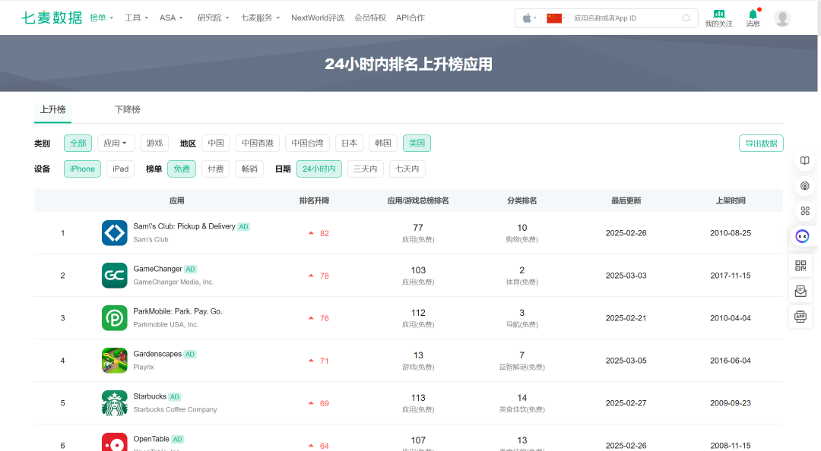Open the 应用 category dropdown filter
This screenshot has width=821, height=451.
116,143
